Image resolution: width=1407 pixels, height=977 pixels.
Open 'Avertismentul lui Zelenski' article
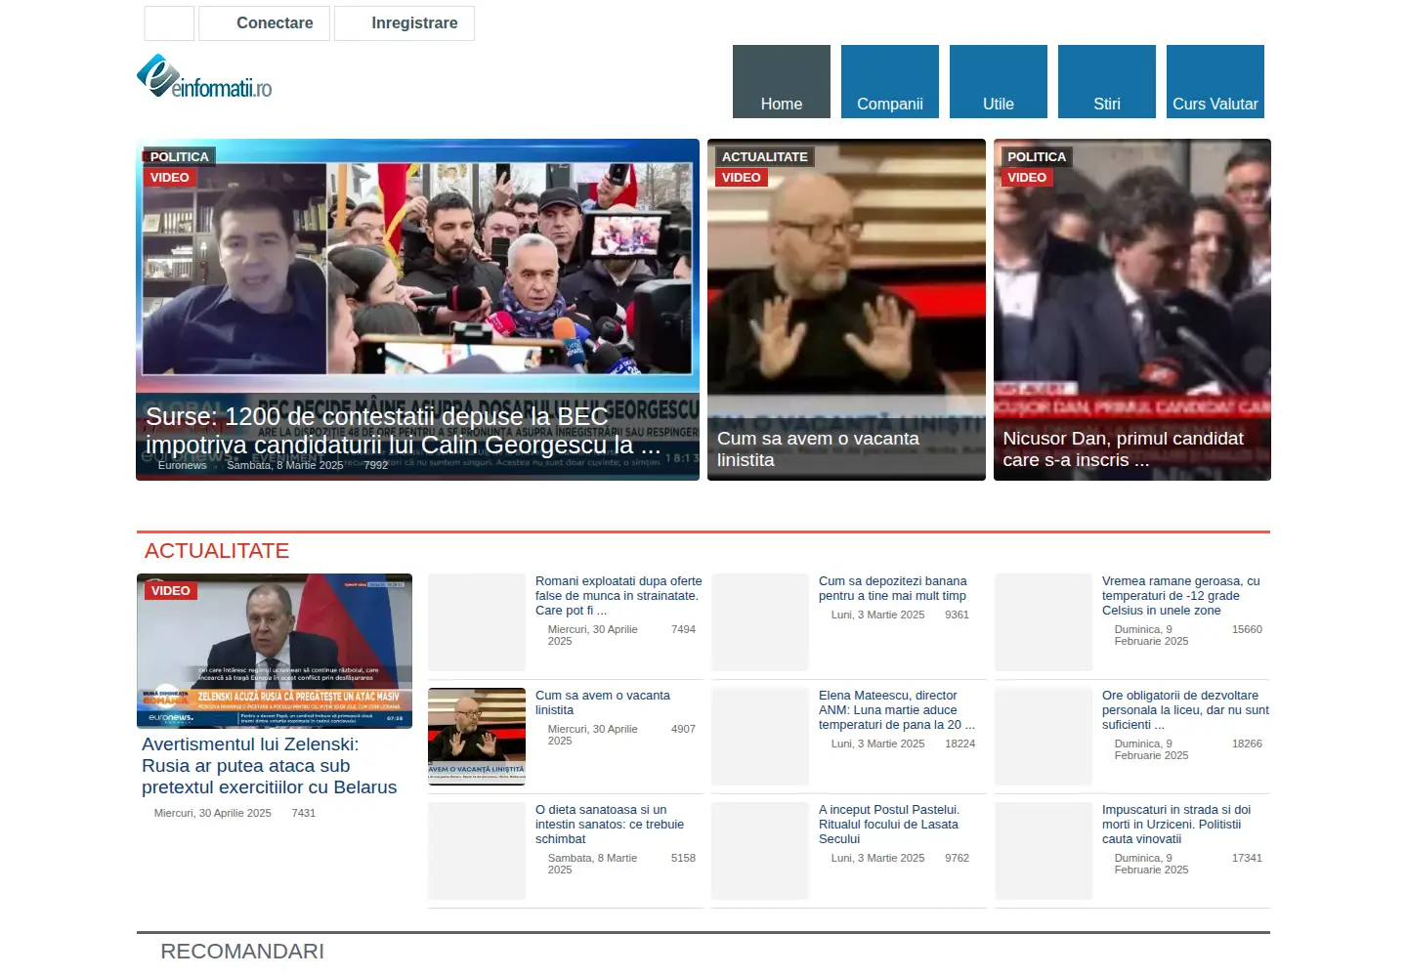point(270,766)
